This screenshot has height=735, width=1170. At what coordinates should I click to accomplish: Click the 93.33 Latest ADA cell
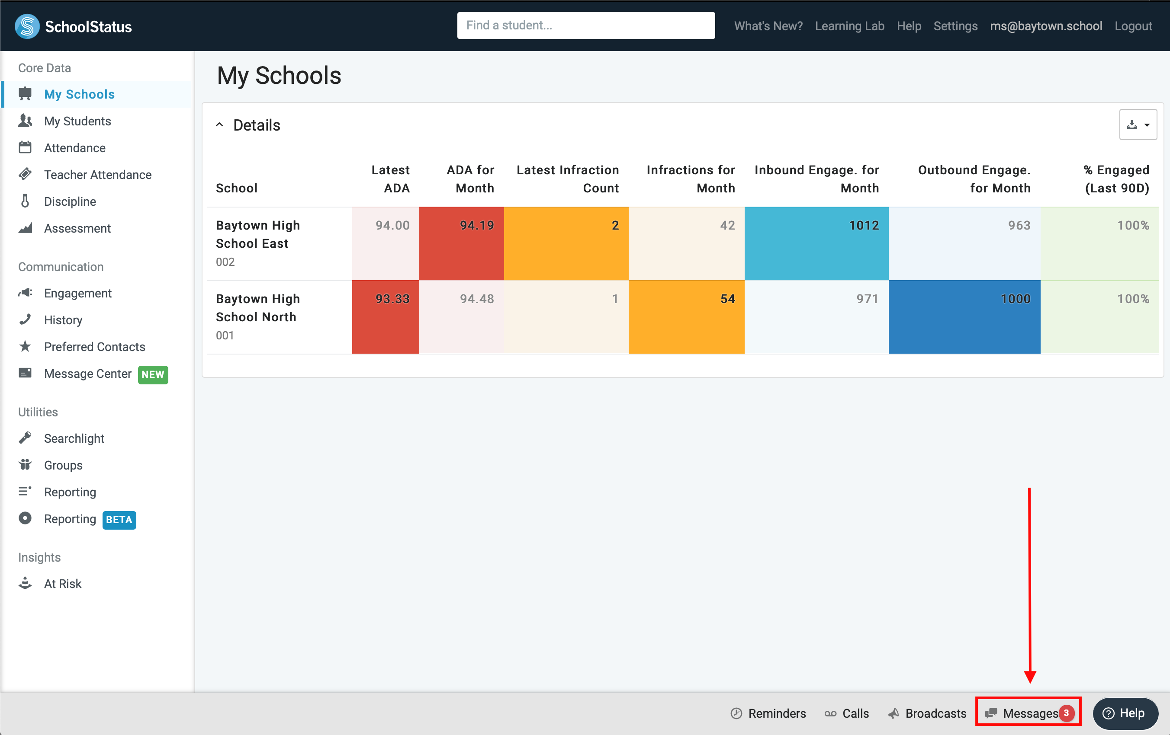[x=385, y=316]
